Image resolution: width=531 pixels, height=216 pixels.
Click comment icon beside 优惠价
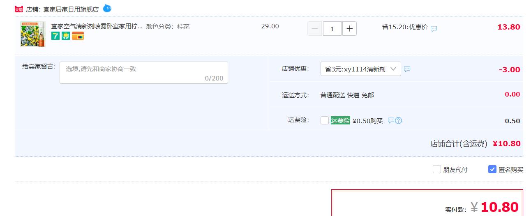point(434,29)
